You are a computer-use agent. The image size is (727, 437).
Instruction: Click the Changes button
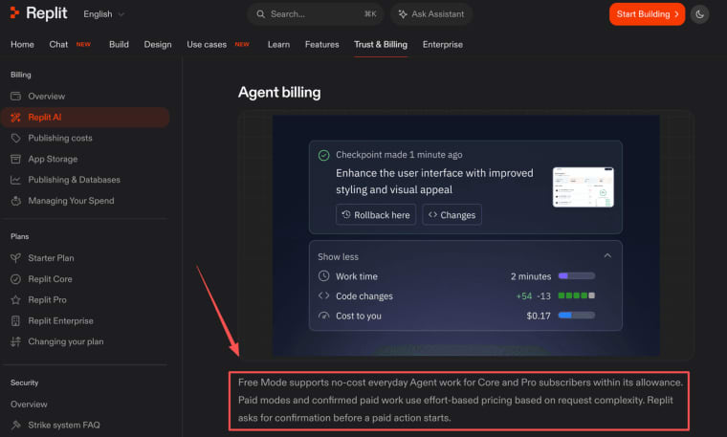pos(452,215)
